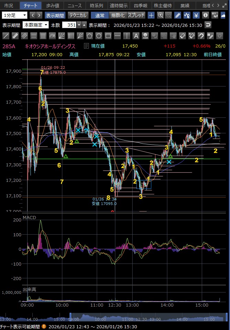Click the bar count input field
The image size is (230, 330).
click(x=69, y=25)
